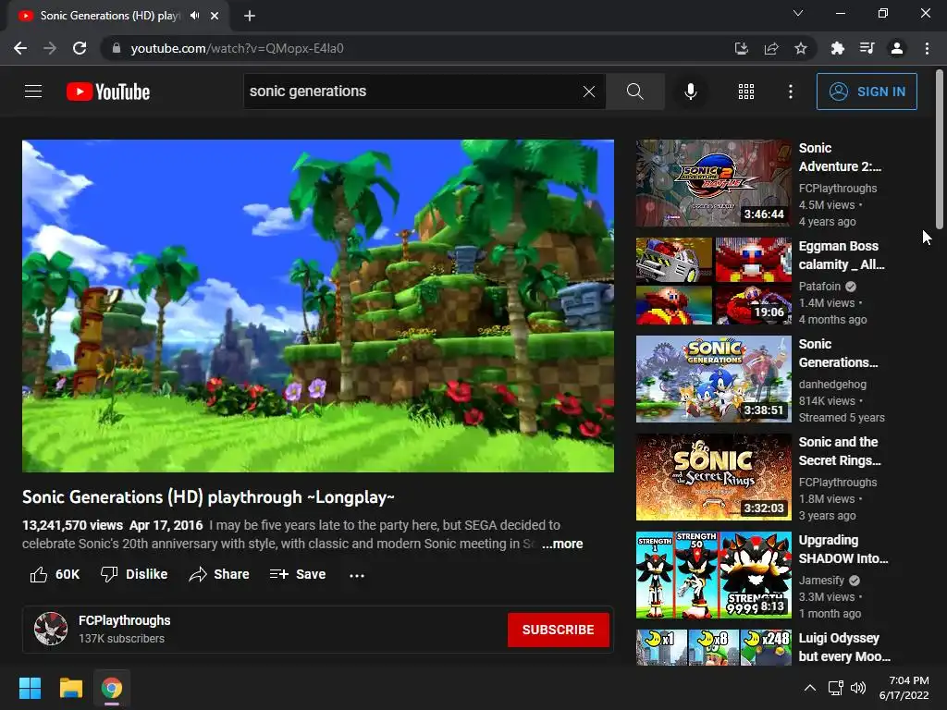Image resolution: width=947 pixels, height=710 pixels.
Task: Go to YouTube home via logo
Action: (108, 92)
